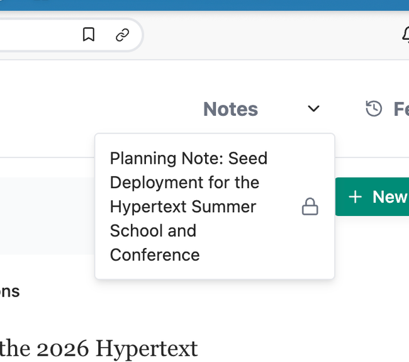The width and height of the screenshot is (409, 362).
Task: Focus the browser address bar field
Action: (38, 35)
